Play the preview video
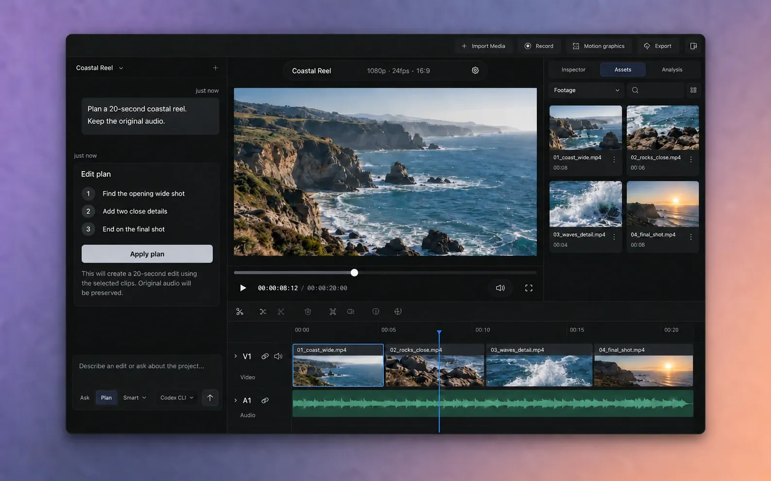The width and height of the screenshot is (771, 481). click(243, 288)
